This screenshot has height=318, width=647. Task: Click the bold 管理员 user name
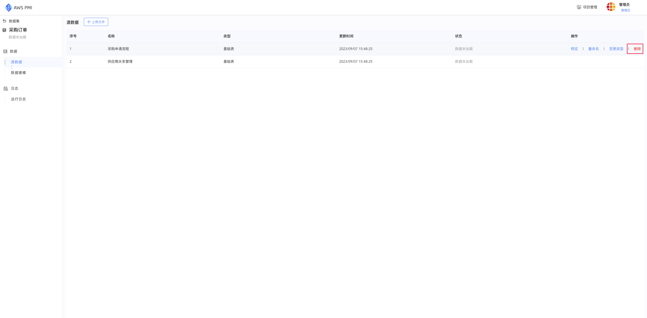[x=624, y=5]
